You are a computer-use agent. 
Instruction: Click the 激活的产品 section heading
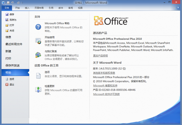[x=100, y=33]
